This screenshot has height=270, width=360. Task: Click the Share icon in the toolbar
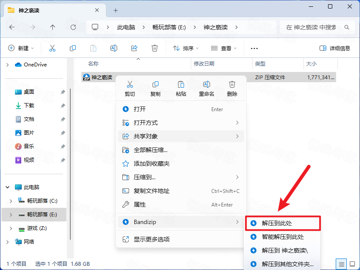(134, 48)
